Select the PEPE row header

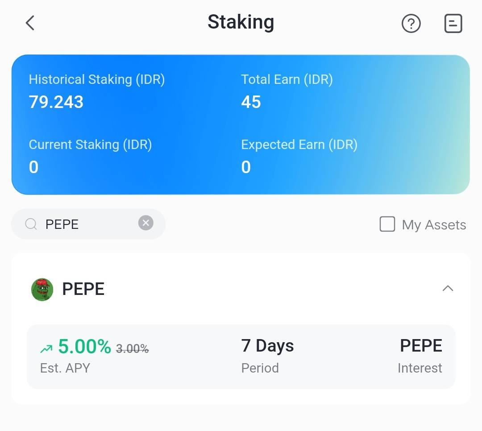click(x=83, y=289)
